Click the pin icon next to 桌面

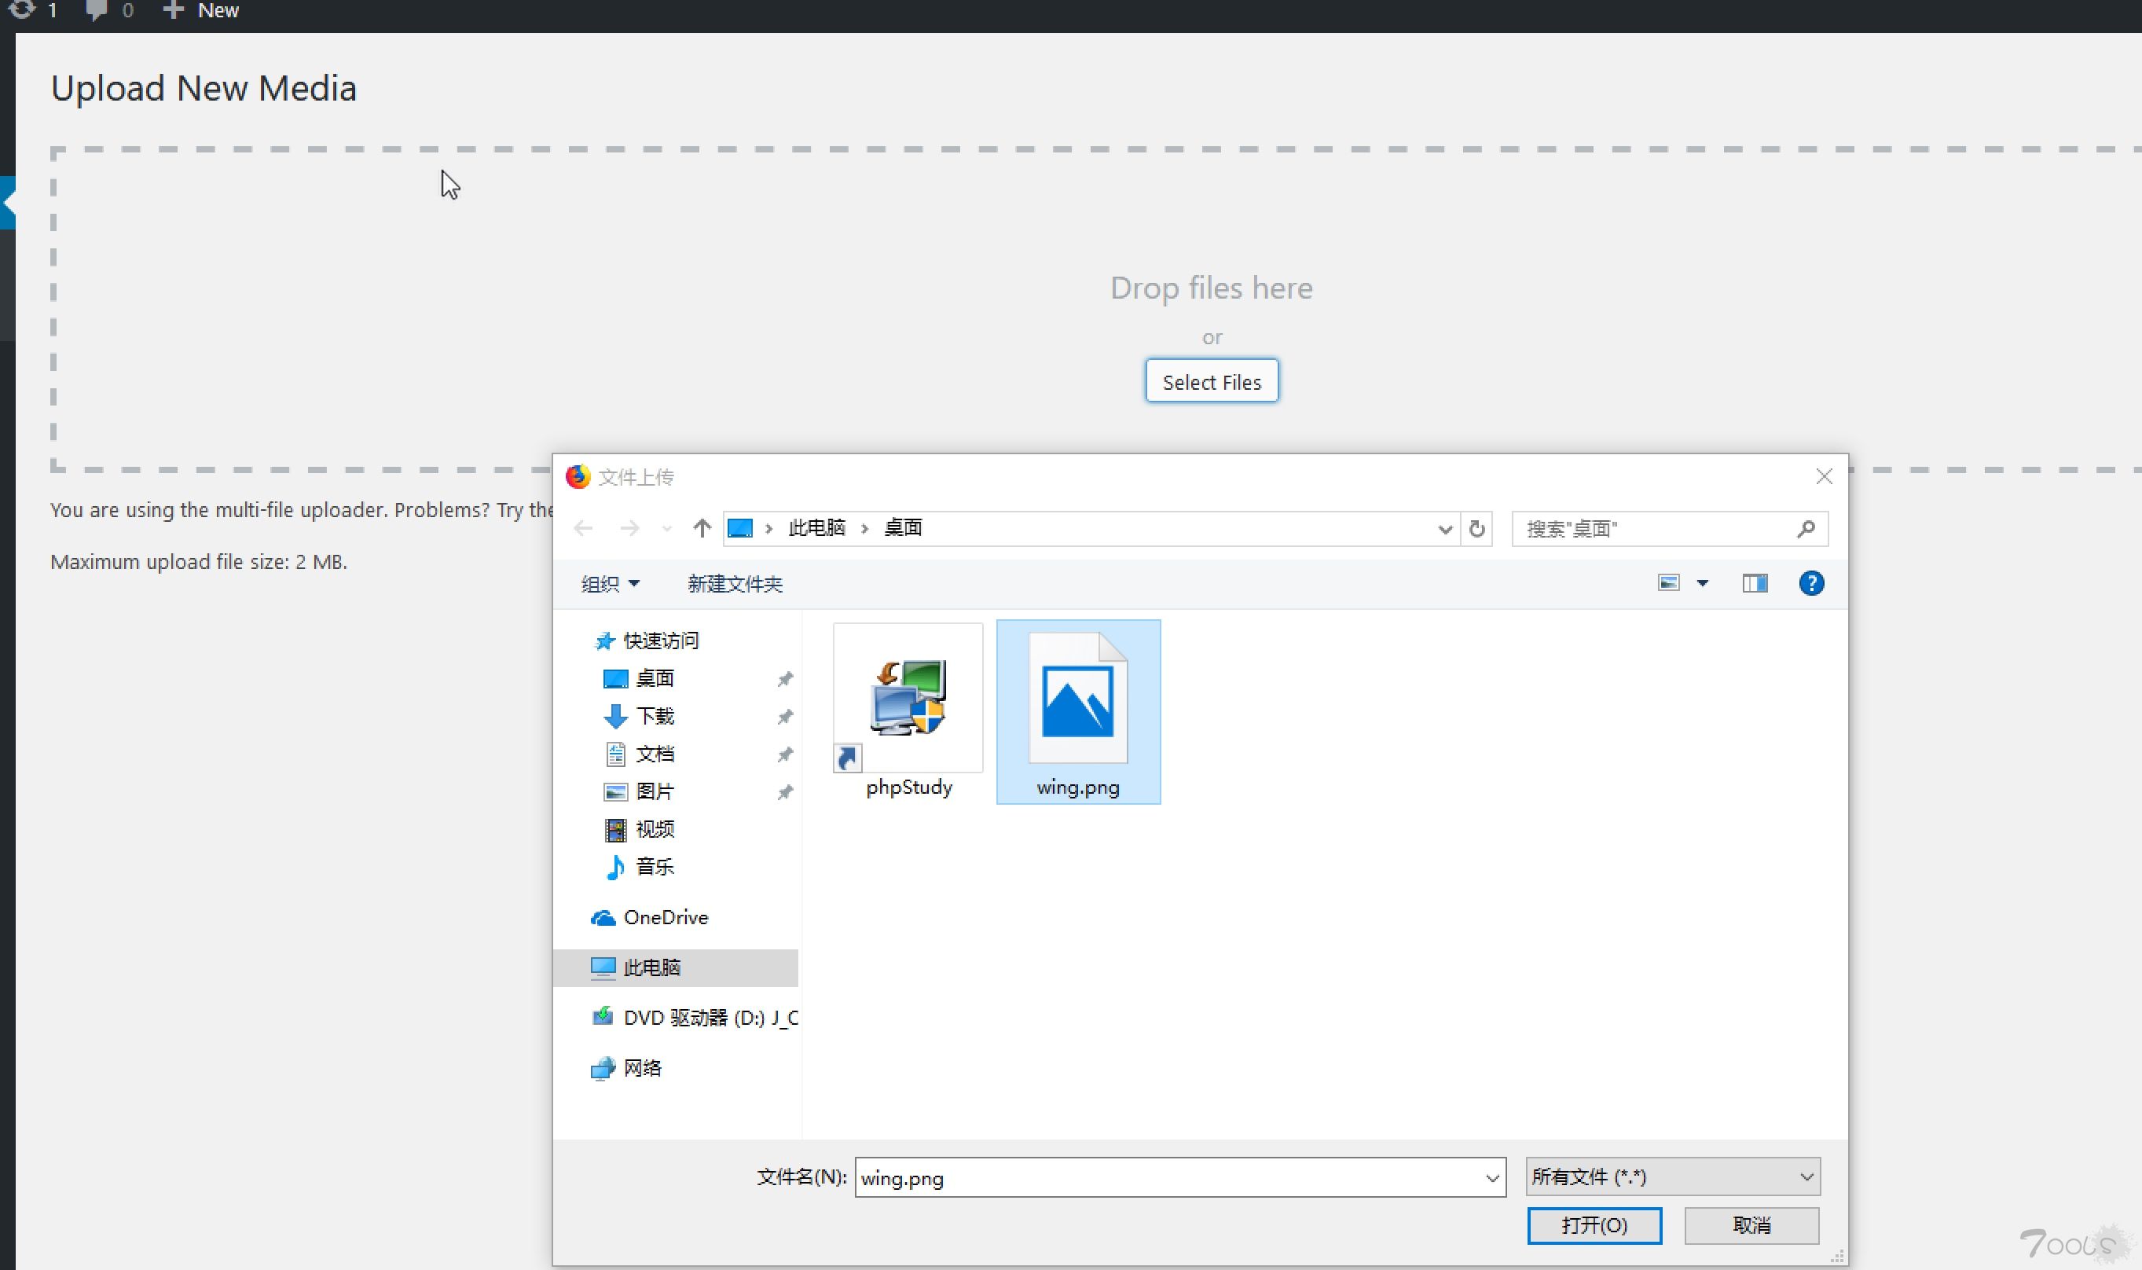(784, 680)
